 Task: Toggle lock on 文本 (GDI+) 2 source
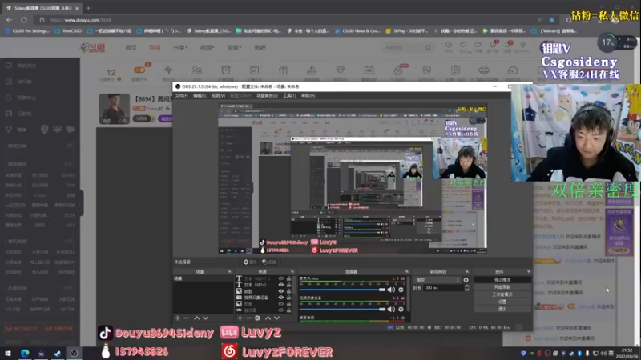(x=288, y=278)
